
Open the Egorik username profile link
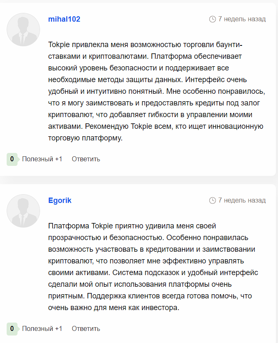click(60, 200)
